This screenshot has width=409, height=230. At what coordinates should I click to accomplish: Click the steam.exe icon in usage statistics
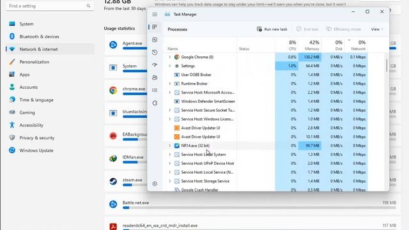point(113,181)
